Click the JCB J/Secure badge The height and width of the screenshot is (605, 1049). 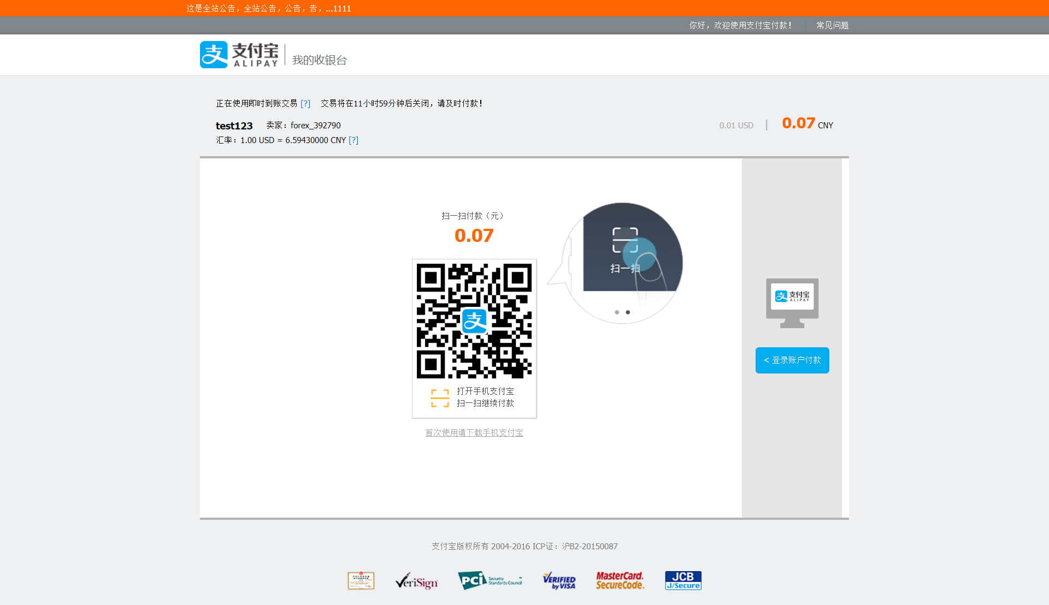[x=683, y=580]
